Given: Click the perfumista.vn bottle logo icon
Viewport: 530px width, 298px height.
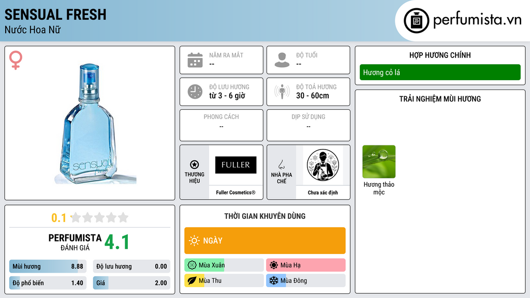Looking at the screenshot, I should coord(417,21).
